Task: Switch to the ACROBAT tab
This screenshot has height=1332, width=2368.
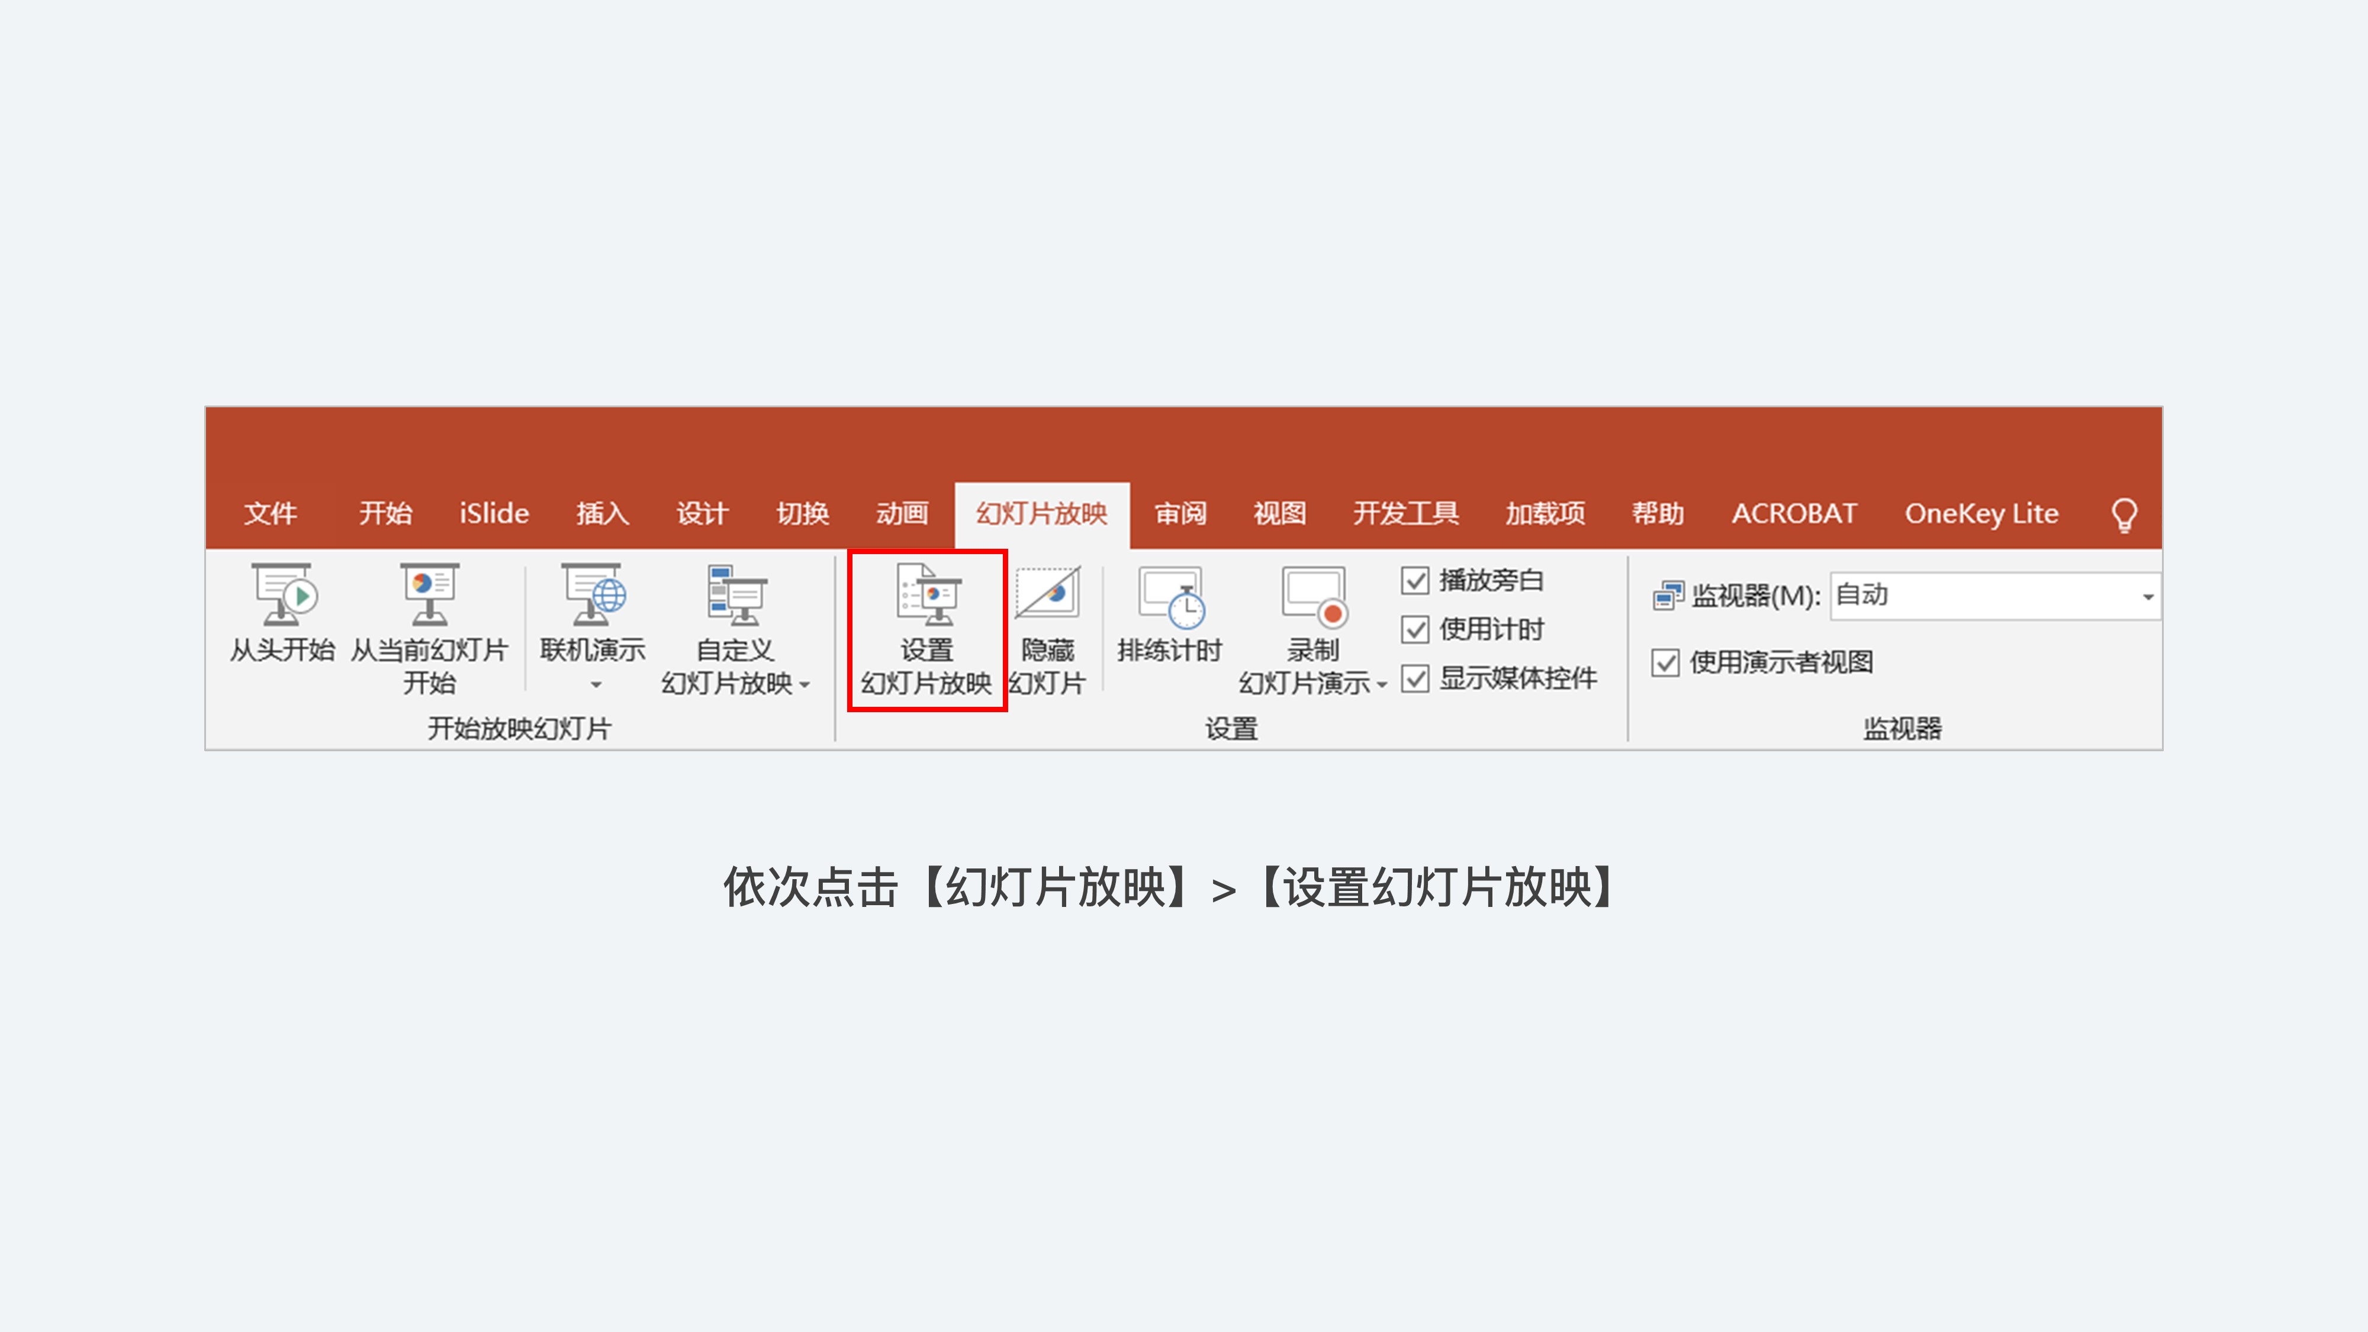Action: 1794,513
